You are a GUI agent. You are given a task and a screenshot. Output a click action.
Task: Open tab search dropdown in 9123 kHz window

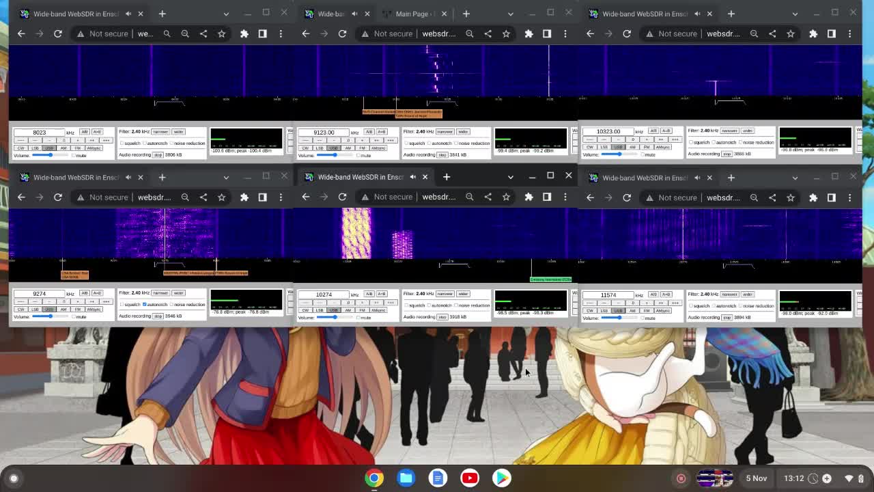pos(510,14)
